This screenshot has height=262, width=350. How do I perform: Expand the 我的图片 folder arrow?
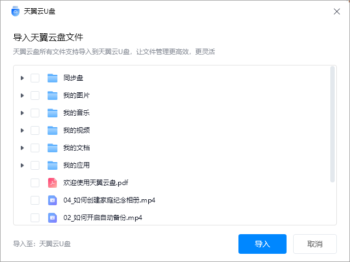[22, 96]
